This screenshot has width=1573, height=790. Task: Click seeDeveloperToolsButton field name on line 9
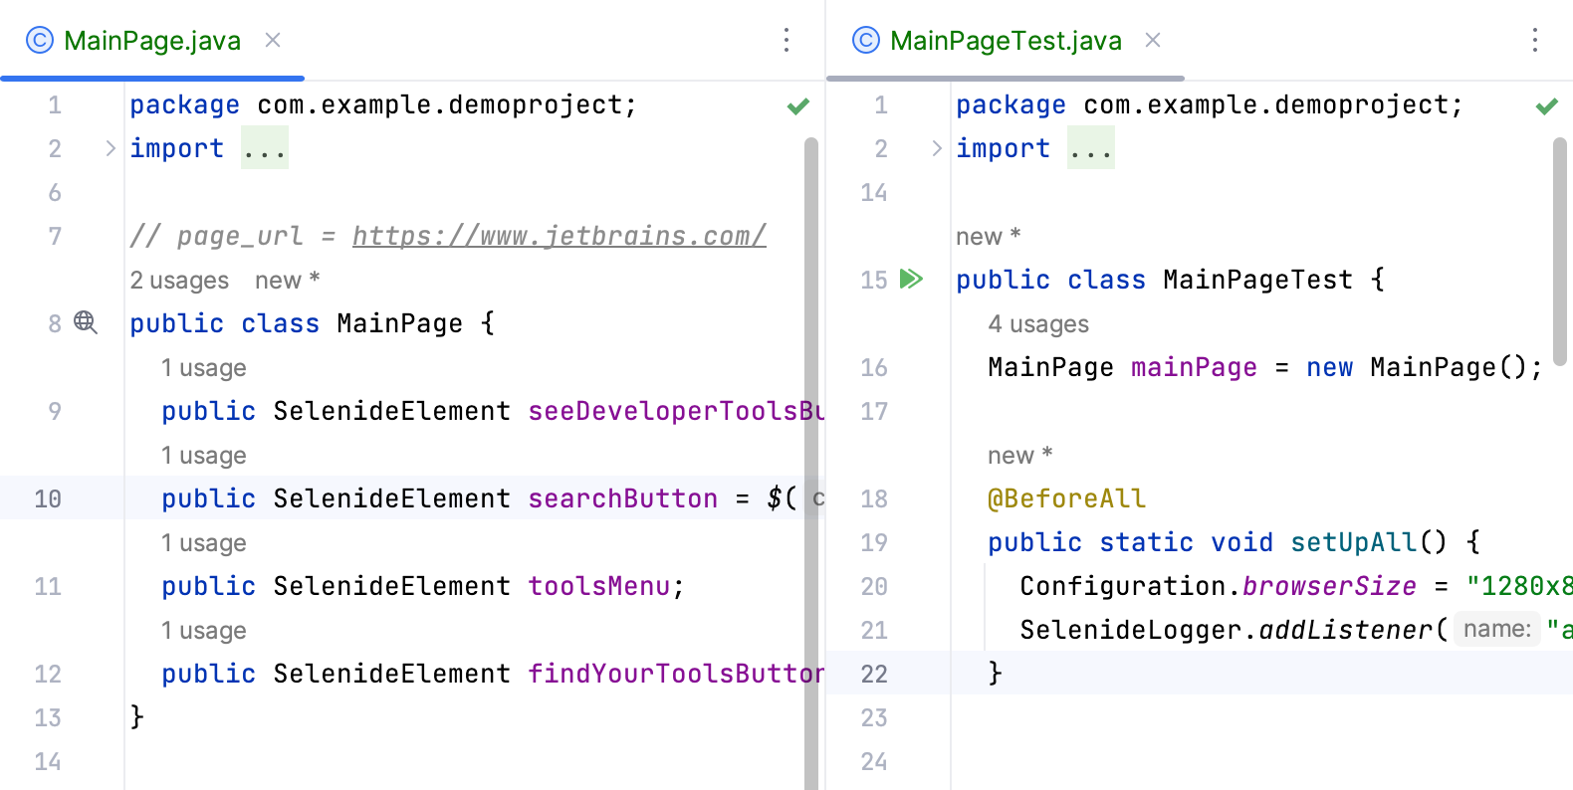pos(676,411)
